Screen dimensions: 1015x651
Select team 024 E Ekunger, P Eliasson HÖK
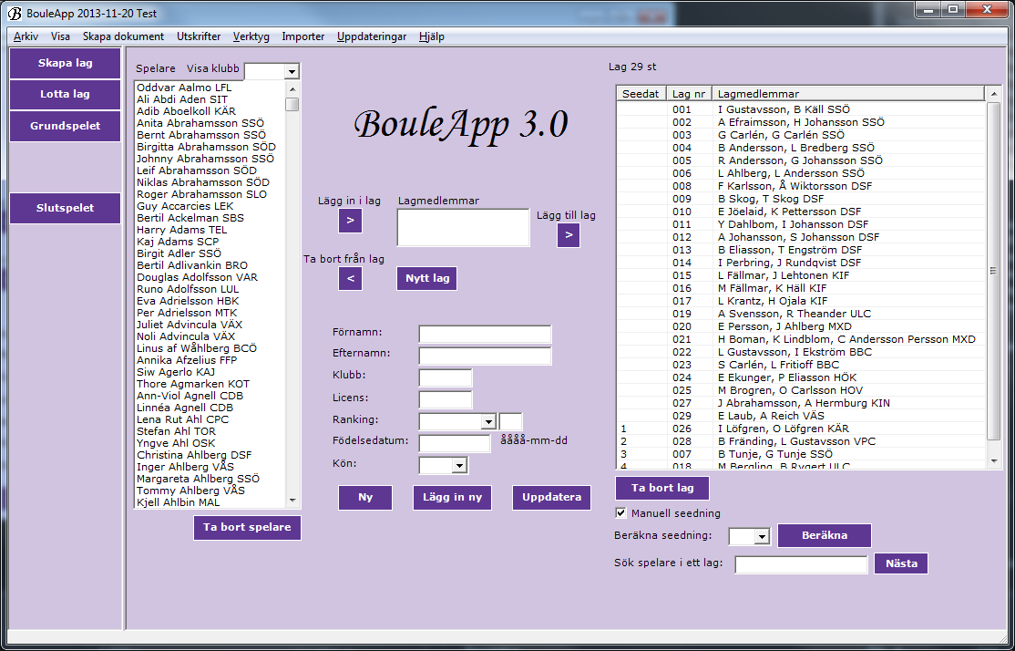801,377
